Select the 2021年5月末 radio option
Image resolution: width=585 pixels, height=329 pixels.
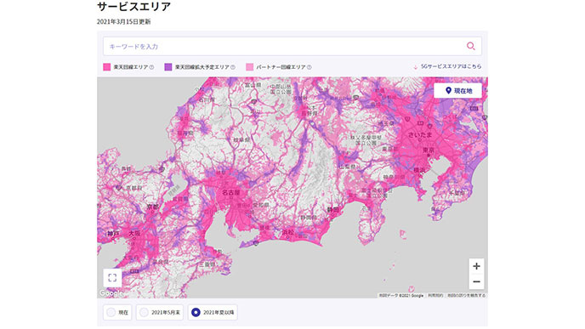(x=160, y=313)
